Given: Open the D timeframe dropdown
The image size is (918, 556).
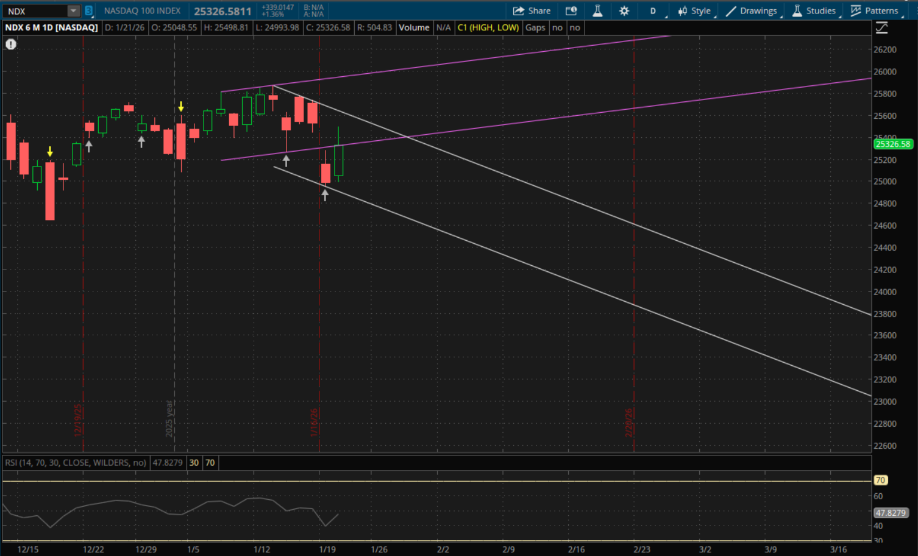Looking at the screenshot, I should pos(653,11).
